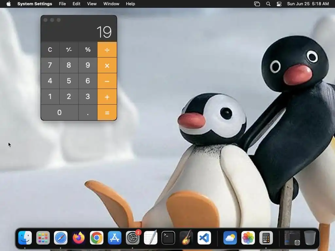Click the percent key on Calculator
The image size is (335, 251).
(88, 50)
